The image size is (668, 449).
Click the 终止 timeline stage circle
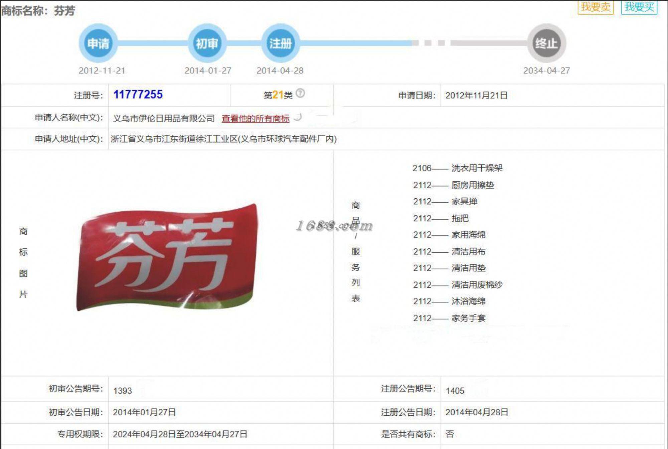coord(546,43)
